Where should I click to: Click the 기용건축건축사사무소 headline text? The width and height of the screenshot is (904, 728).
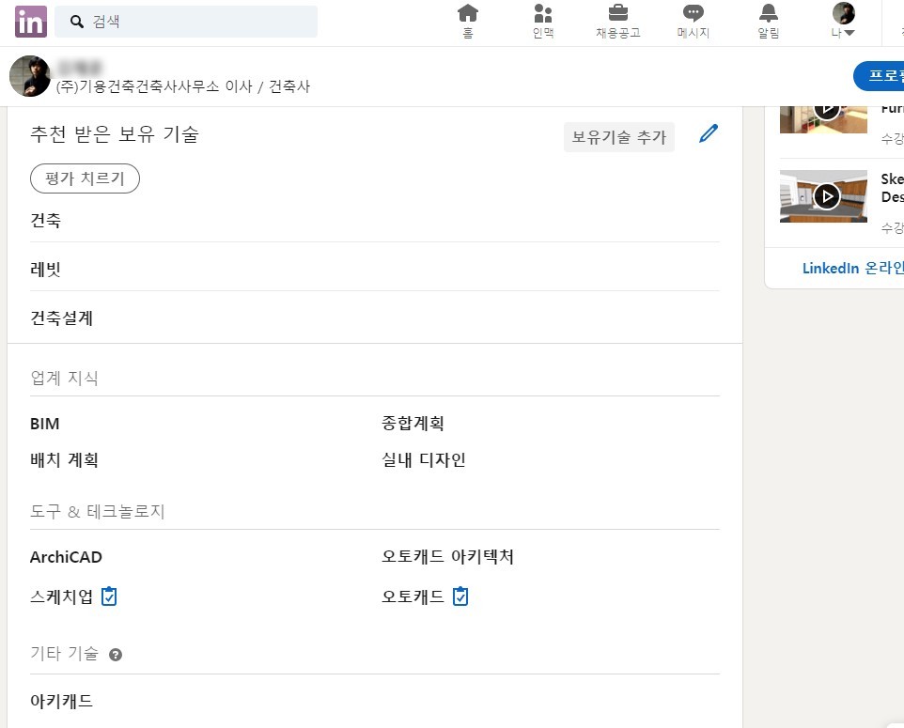pyautogui.click(x=182, y=86)
